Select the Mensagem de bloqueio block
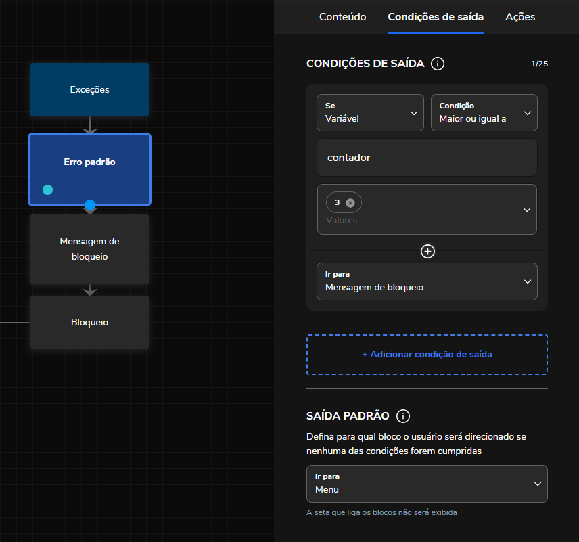 [x=89, y=249]
